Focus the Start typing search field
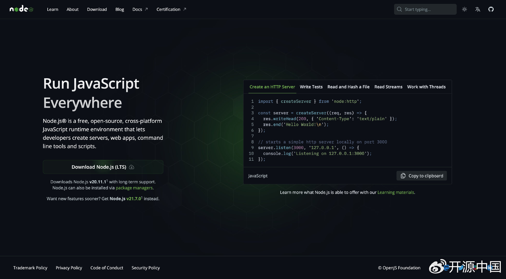Screen dimensions: 506x279 [x=425, y=9]
